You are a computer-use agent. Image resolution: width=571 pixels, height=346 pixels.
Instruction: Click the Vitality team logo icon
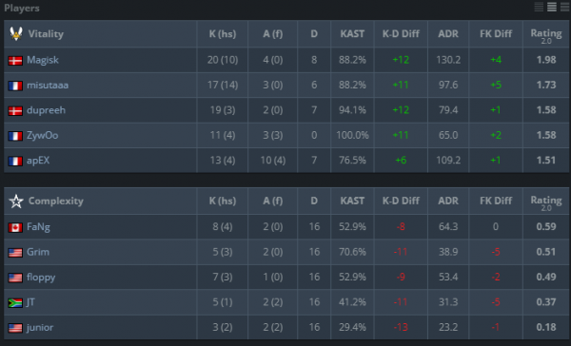16,34
